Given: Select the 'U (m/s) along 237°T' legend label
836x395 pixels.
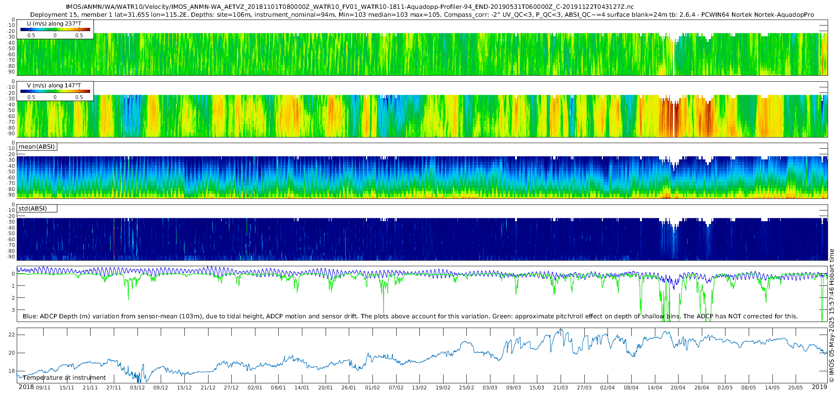Looking at the screenshot, I should tap(55, 24).
